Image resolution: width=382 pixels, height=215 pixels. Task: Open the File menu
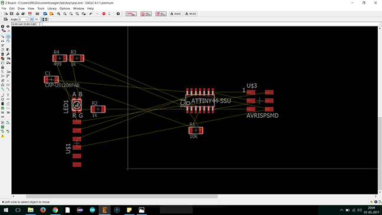click(x=4, y=8)
